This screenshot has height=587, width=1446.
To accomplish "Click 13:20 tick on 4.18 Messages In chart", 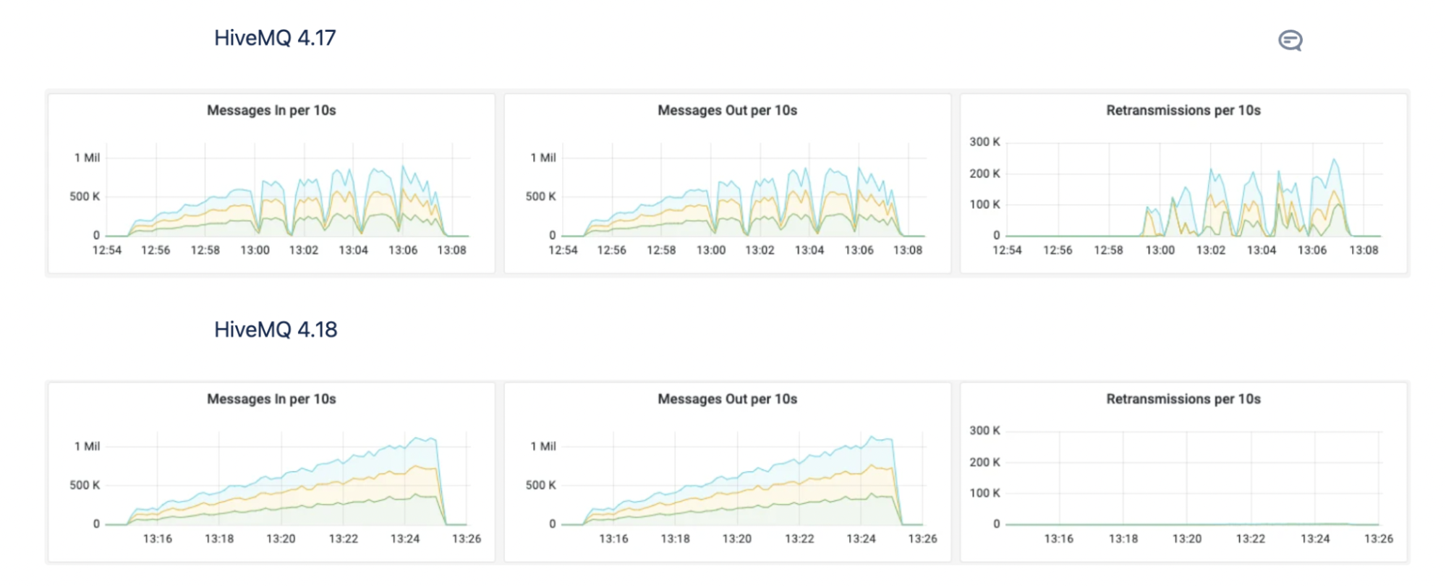I will tap(281, 539).
